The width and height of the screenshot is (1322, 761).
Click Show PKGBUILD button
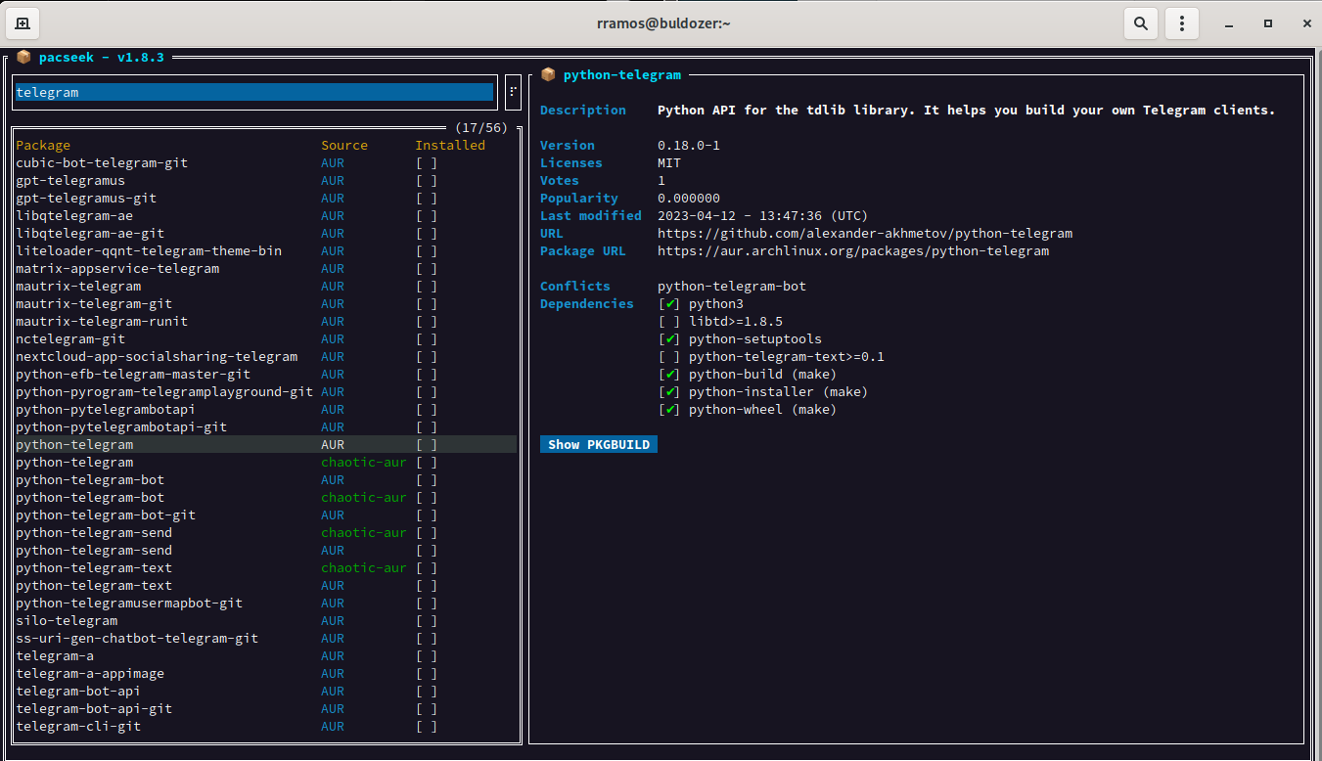pos(599,444)
